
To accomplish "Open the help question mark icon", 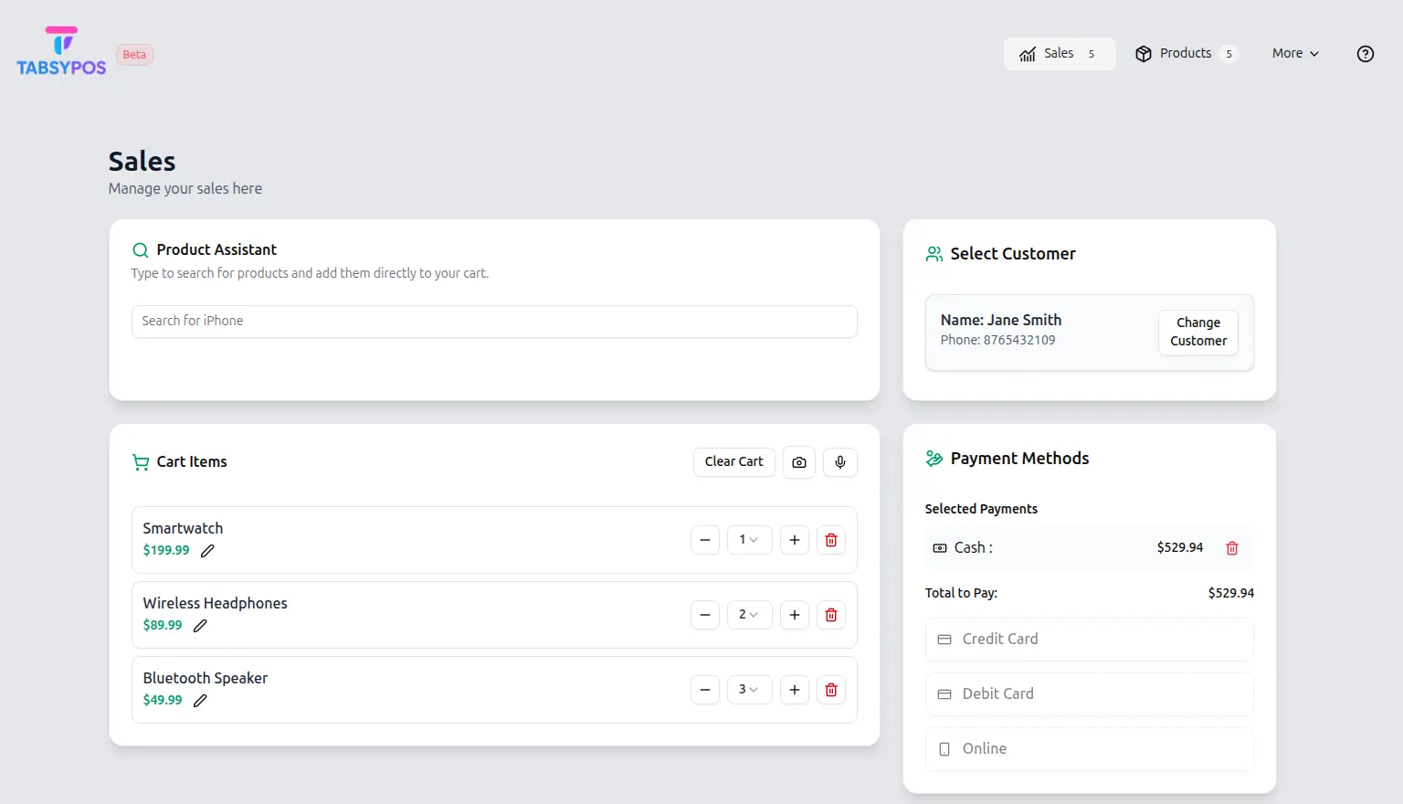I will 1365,54.
